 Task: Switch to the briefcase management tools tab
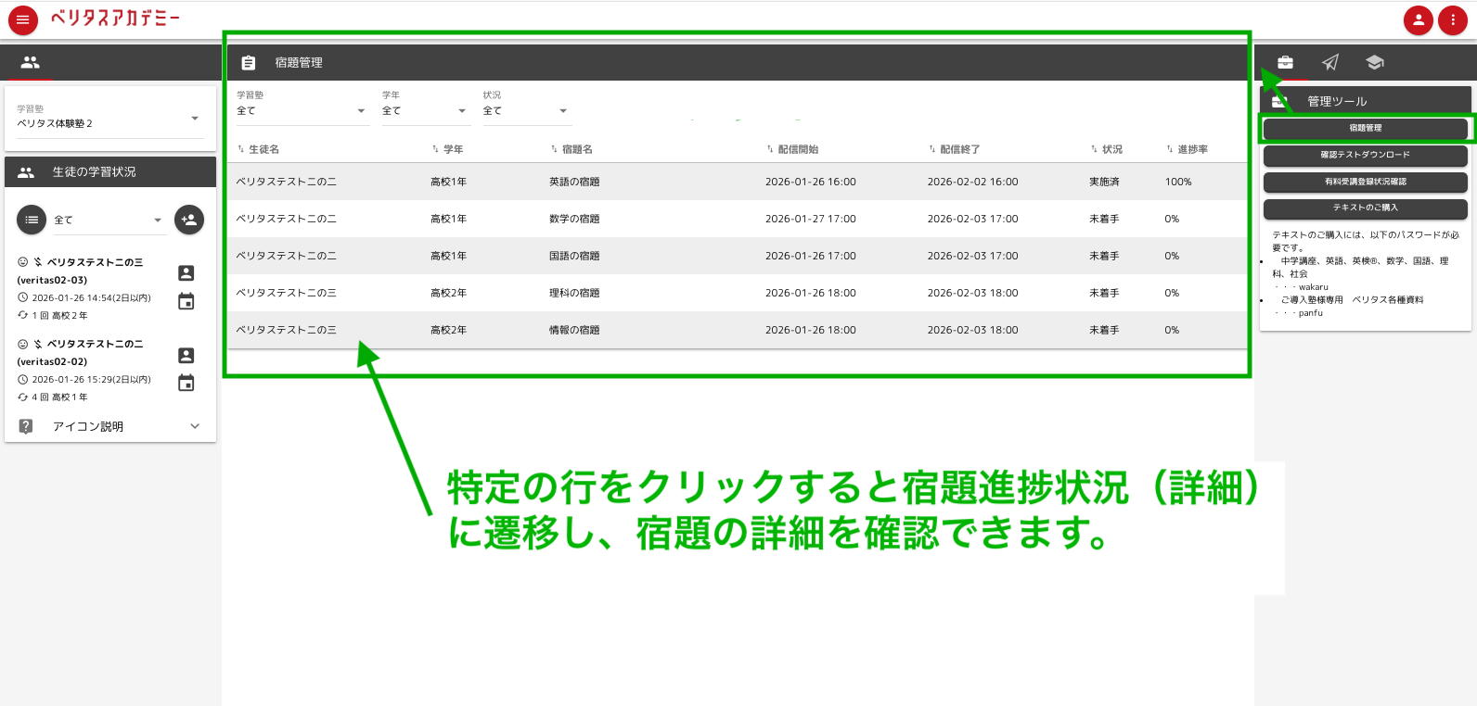click(1285, 62)
